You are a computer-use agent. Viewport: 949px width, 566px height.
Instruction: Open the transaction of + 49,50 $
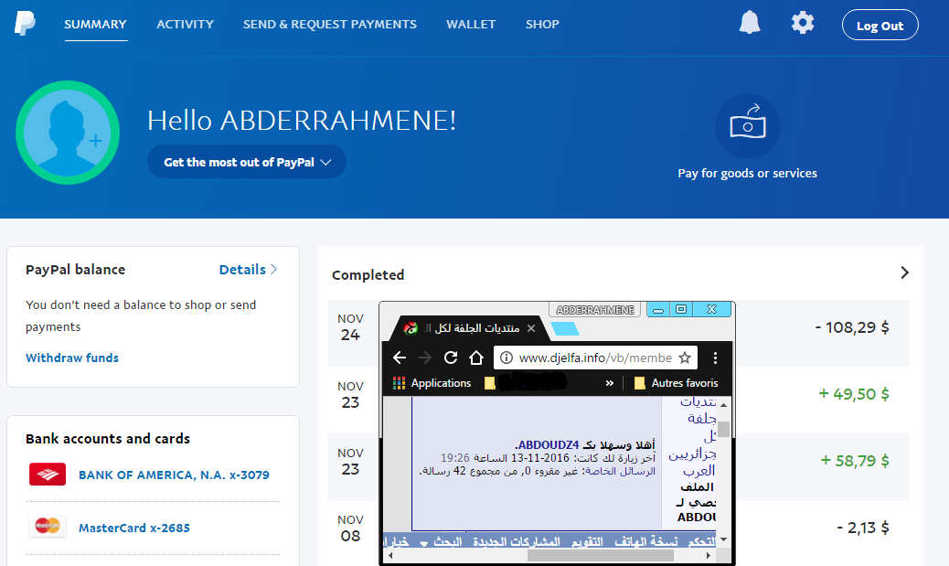pos(619,400)
